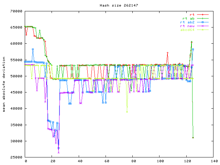Select the 'rt' legend text label
This screenshot has height=165, width=220.
coord(192,14)
